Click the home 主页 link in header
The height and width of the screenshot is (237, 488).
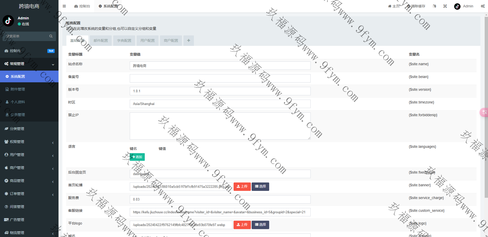tap(394, 6)
